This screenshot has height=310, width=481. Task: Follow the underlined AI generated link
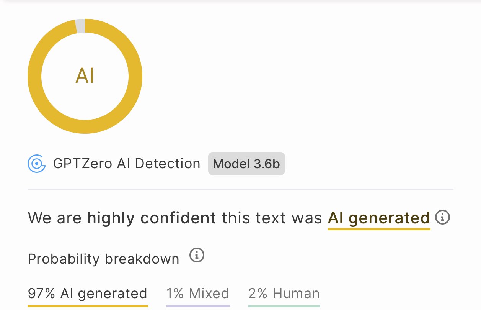pyautogui.click(x=379, y=218)
